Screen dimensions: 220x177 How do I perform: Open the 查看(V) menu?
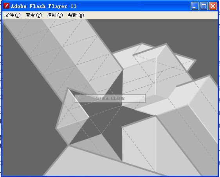click(34, 15)
